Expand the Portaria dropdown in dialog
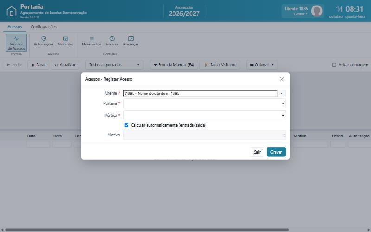The image size is (371, 232). tap(205, 103)
